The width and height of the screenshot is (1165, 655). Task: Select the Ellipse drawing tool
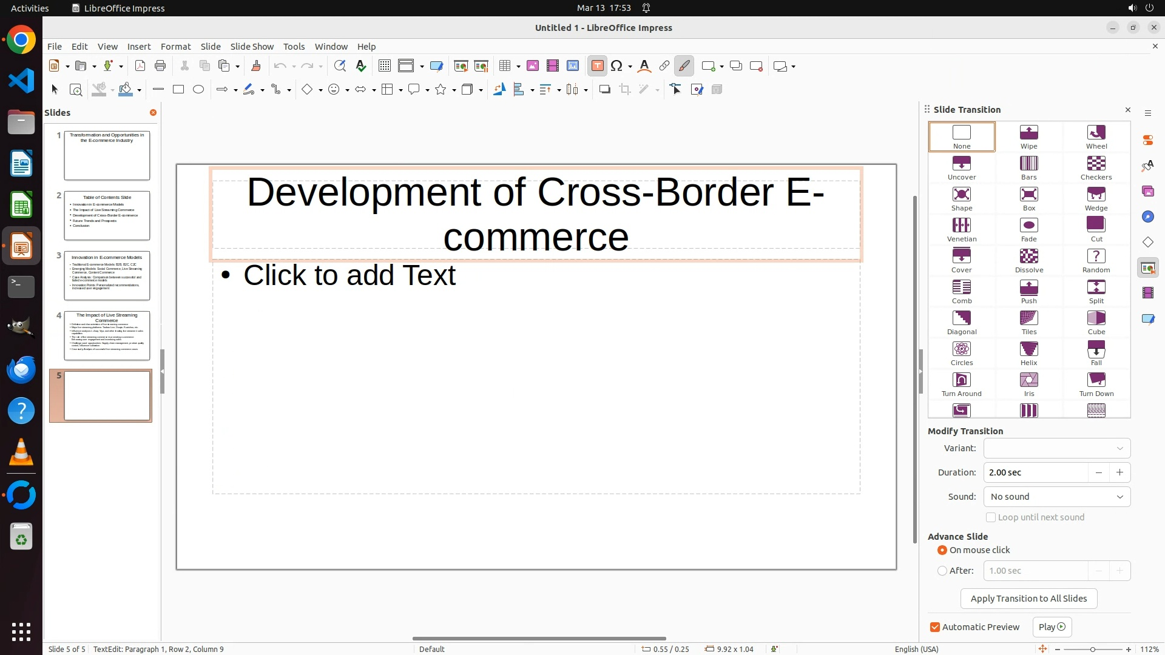click(x=198, y=90)
